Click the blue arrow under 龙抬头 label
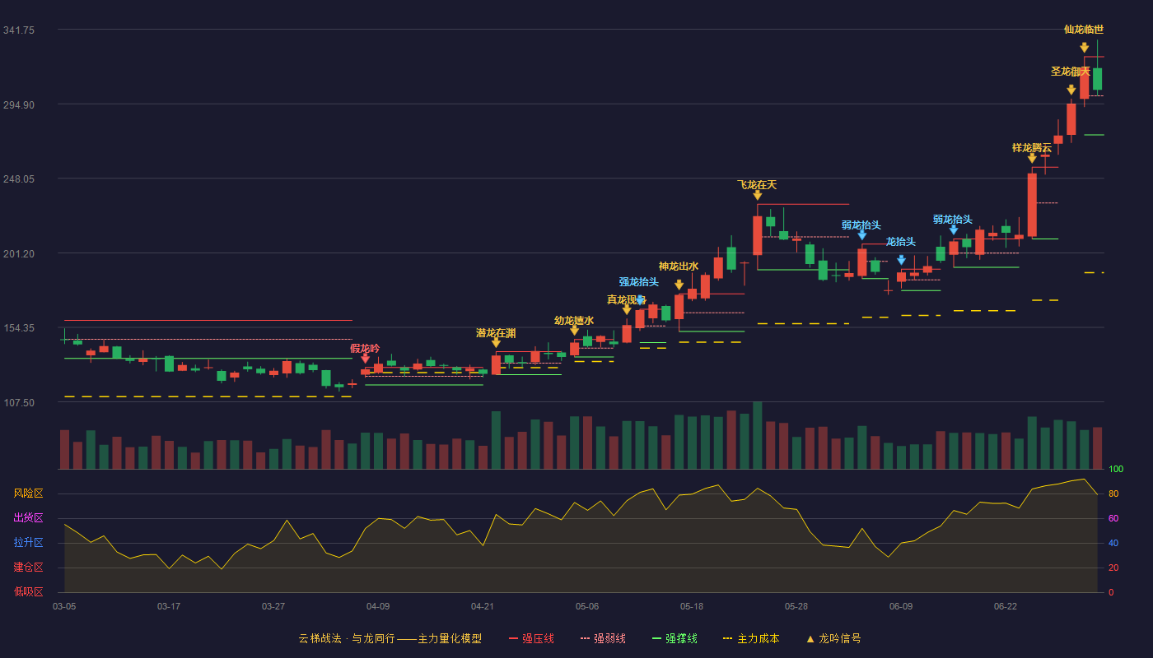This screenshot has width=1153, height=658. coord(901,260)
